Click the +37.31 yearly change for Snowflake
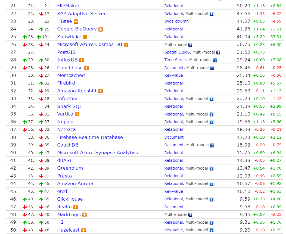Screen dimensions: 286x234 click(275, 37)
